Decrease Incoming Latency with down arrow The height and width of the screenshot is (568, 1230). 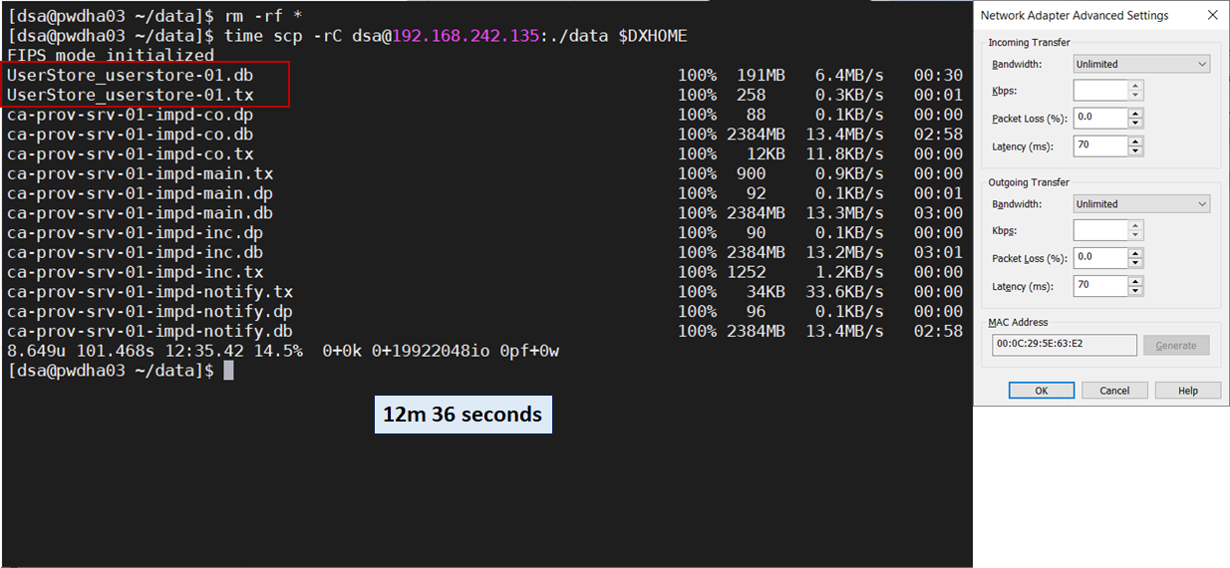1135,150
